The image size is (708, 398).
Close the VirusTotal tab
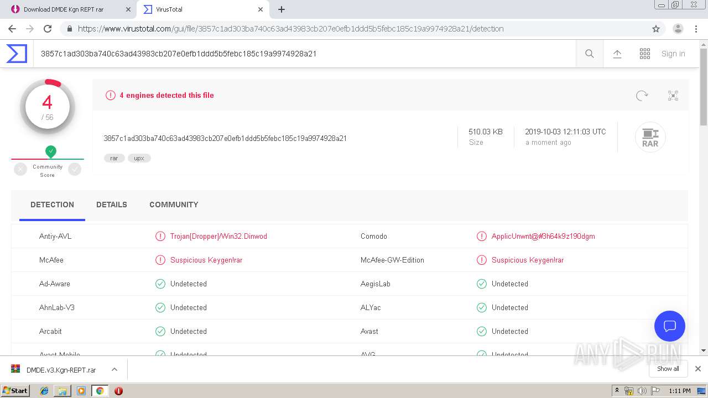pos(261,9)
